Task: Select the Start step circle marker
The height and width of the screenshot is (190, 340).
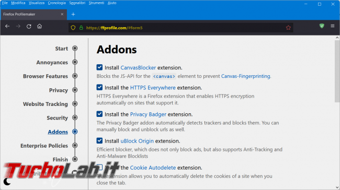Action: [75, 48]
